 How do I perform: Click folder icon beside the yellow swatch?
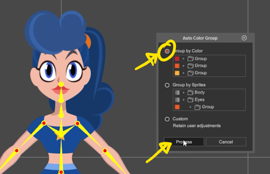click(190, 73)
